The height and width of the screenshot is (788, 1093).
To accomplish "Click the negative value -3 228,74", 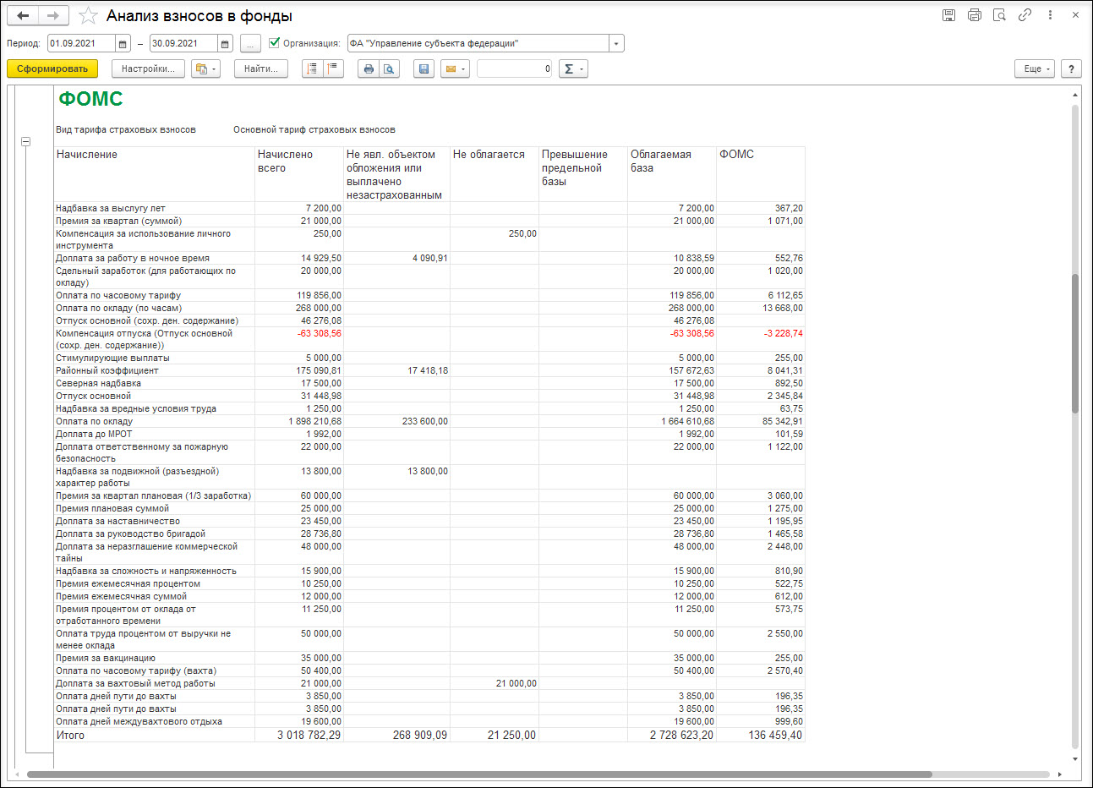I will point(784,333).
